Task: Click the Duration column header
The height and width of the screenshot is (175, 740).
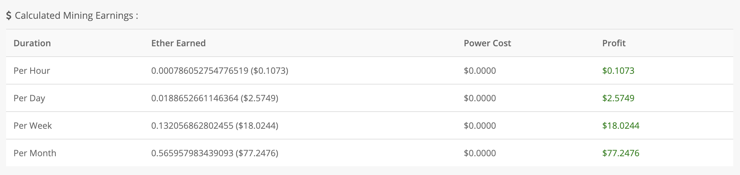Action: coord(32,43)
